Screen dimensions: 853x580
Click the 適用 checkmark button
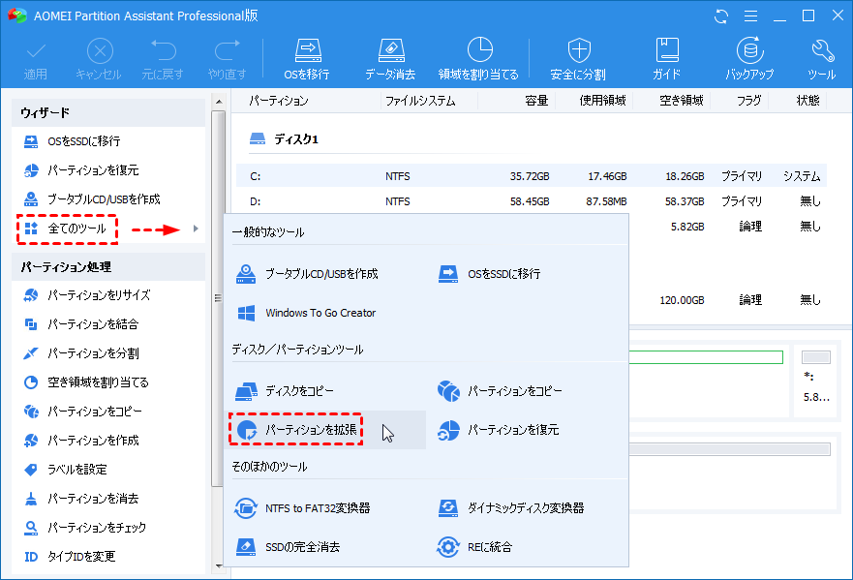pos(36,59)
